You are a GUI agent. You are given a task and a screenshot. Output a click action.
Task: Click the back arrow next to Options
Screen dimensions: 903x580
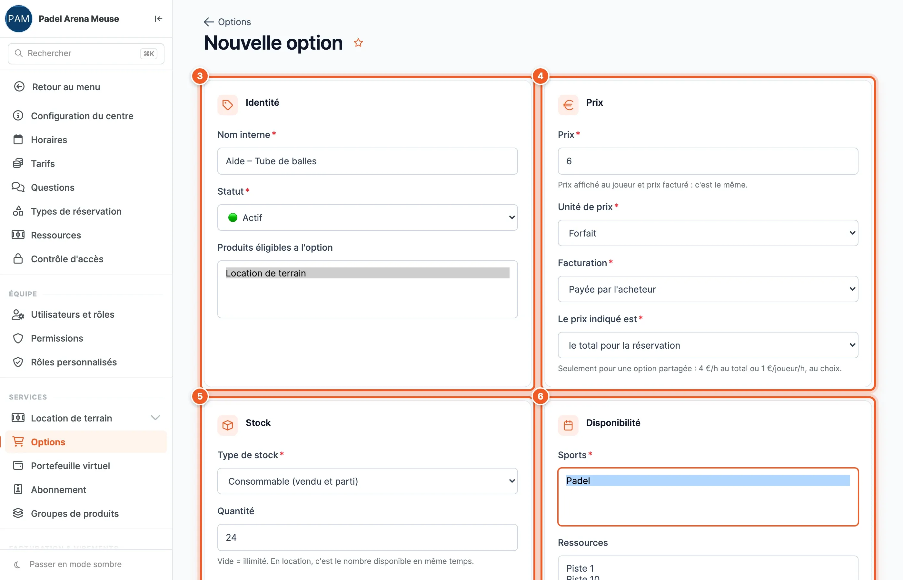pyautogui.click(x=208, y=22)
